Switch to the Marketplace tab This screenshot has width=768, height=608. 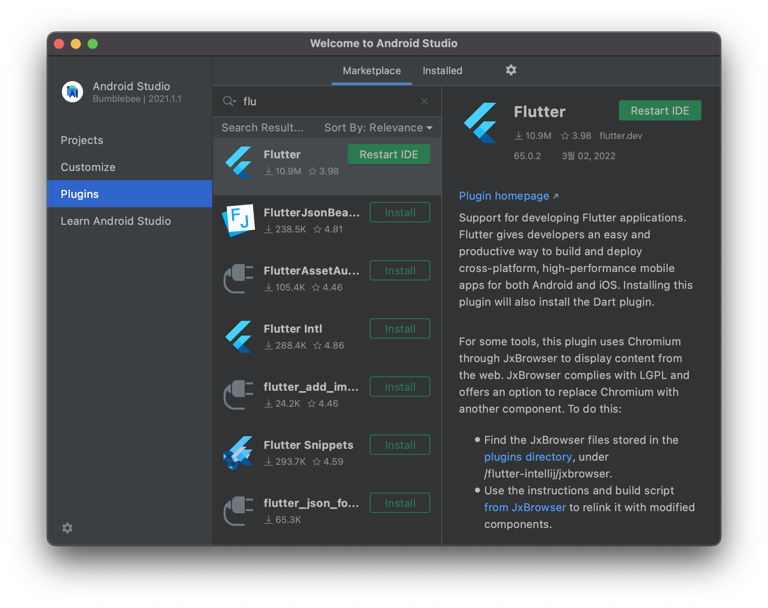coord(372,71)
